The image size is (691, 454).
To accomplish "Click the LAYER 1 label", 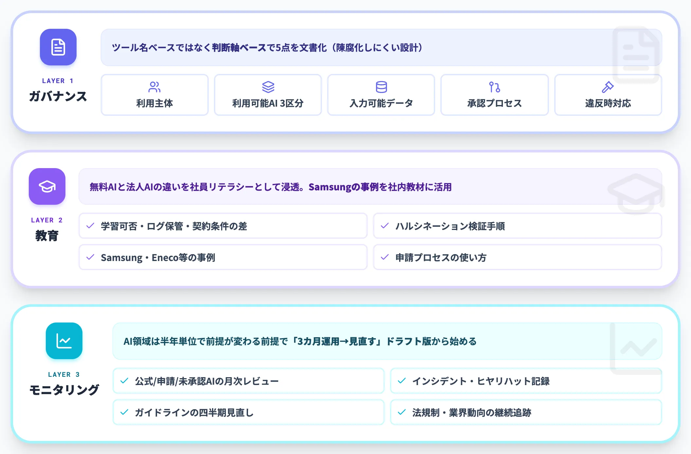I will pyautogui.click(x=58, y=81).
